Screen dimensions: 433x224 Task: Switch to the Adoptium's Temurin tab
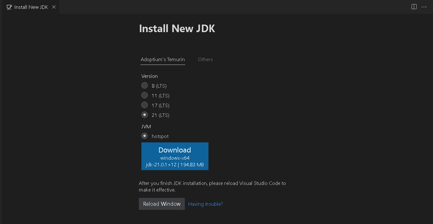(162, 60)
